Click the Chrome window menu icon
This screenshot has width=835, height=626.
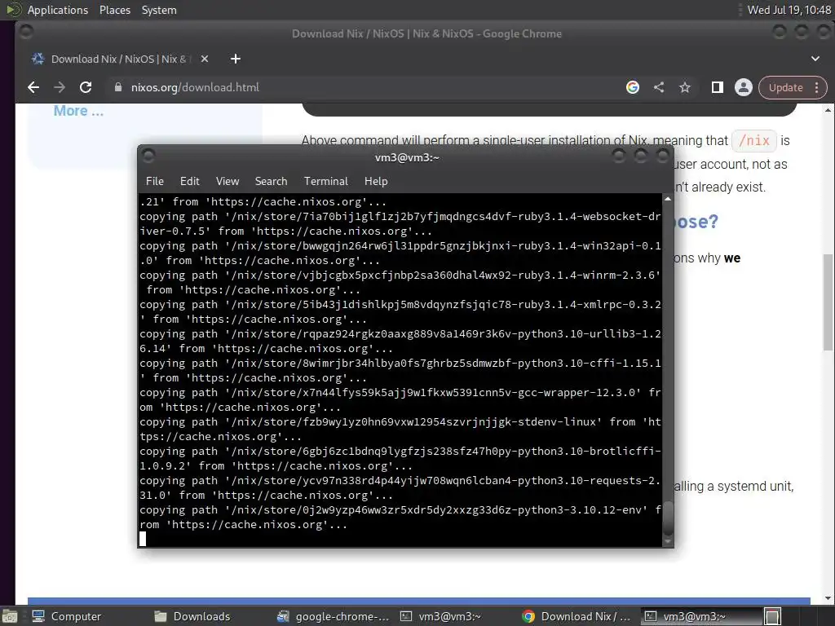tap(25, 33)
